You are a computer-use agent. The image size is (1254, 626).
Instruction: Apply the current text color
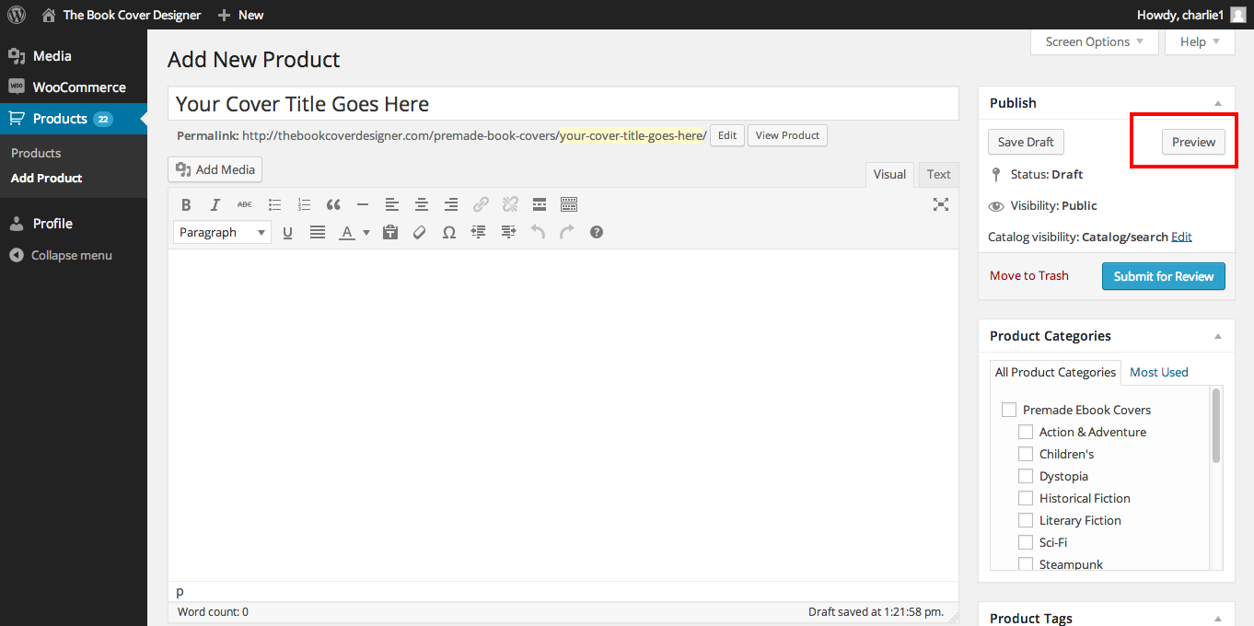point(347,232)
